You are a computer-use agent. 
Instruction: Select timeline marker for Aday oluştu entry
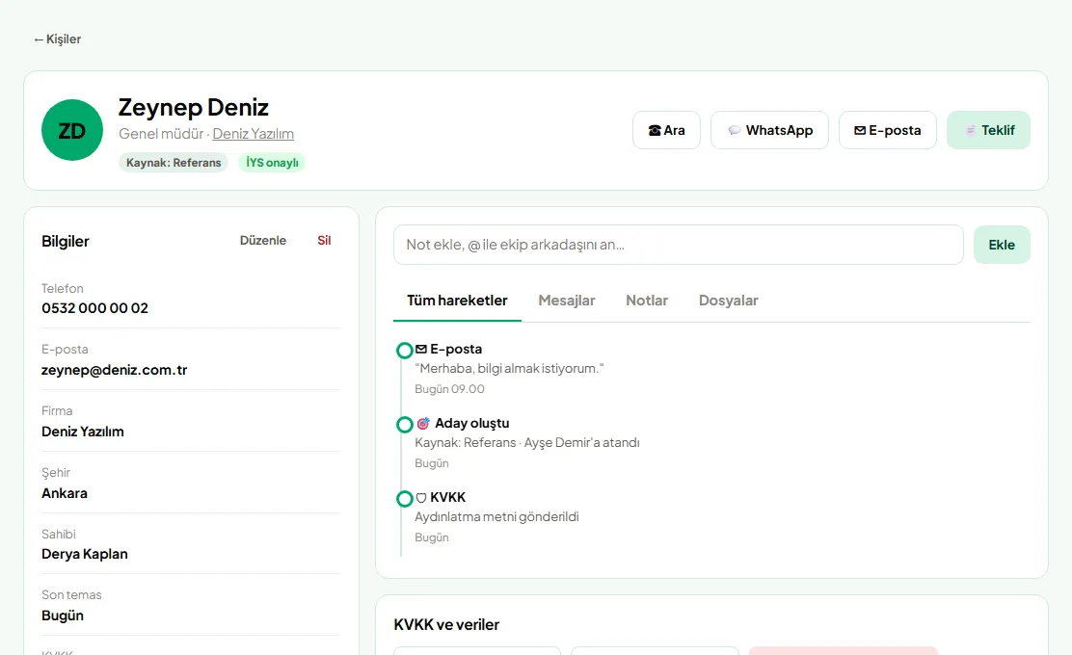[405, 425]
